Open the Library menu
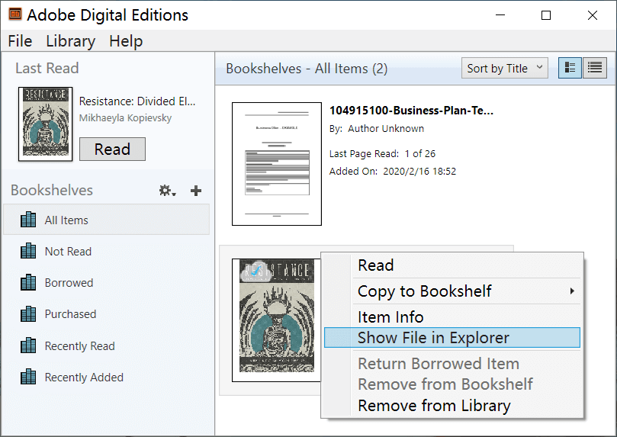 click(x=70, y=41)
